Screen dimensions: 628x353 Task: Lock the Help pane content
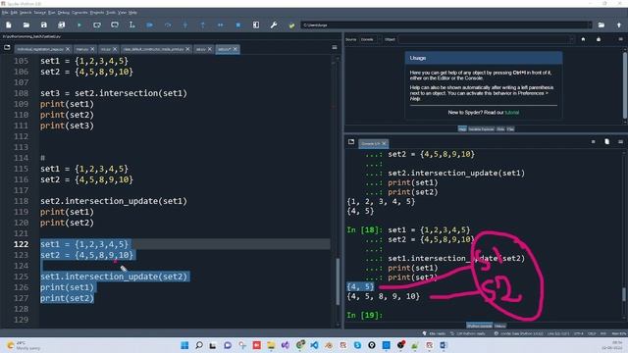coord(599,39)
